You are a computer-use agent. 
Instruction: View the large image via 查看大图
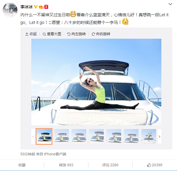(x=52, y=34)
